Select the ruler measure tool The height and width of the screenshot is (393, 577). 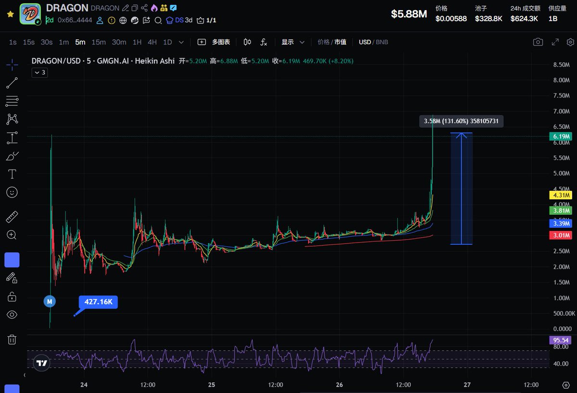(12, 217)
